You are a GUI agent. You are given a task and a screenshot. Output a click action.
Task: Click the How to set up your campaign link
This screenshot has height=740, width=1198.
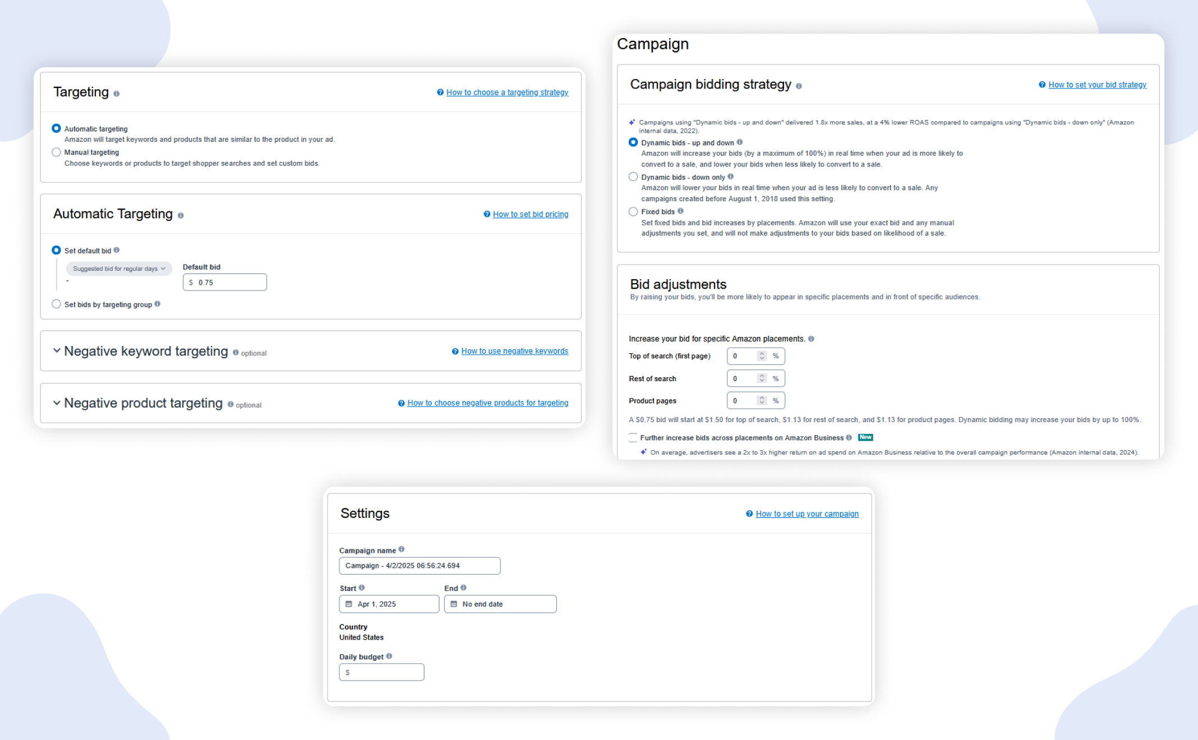[x=807, y=513]
